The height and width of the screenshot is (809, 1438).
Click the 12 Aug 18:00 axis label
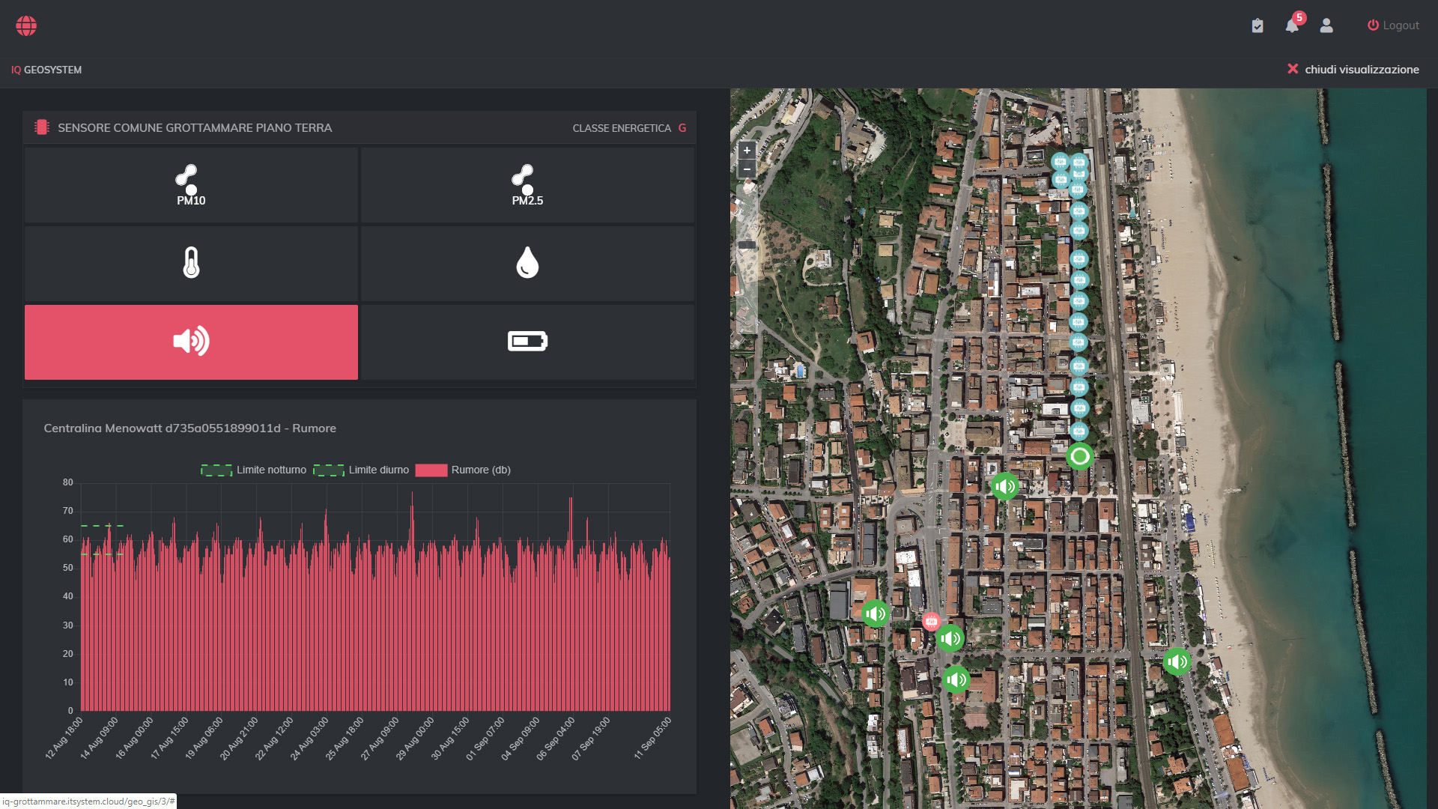64,738
